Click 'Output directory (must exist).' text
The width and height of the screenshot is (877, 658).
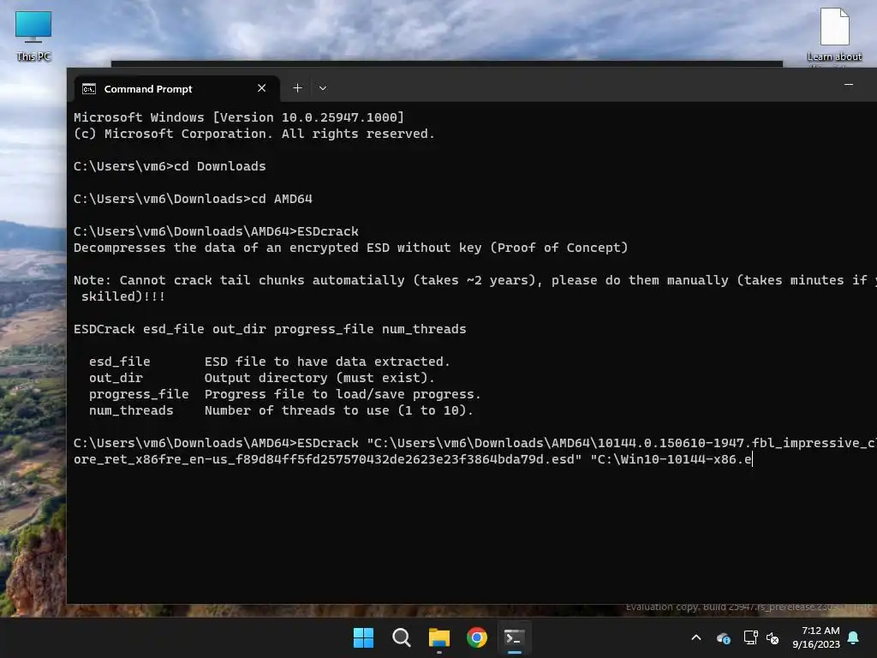click(x=319, y=378)
